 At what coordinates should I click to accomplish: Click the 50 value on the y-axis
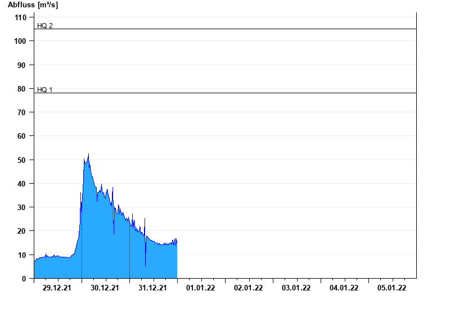tap(23, 160)
